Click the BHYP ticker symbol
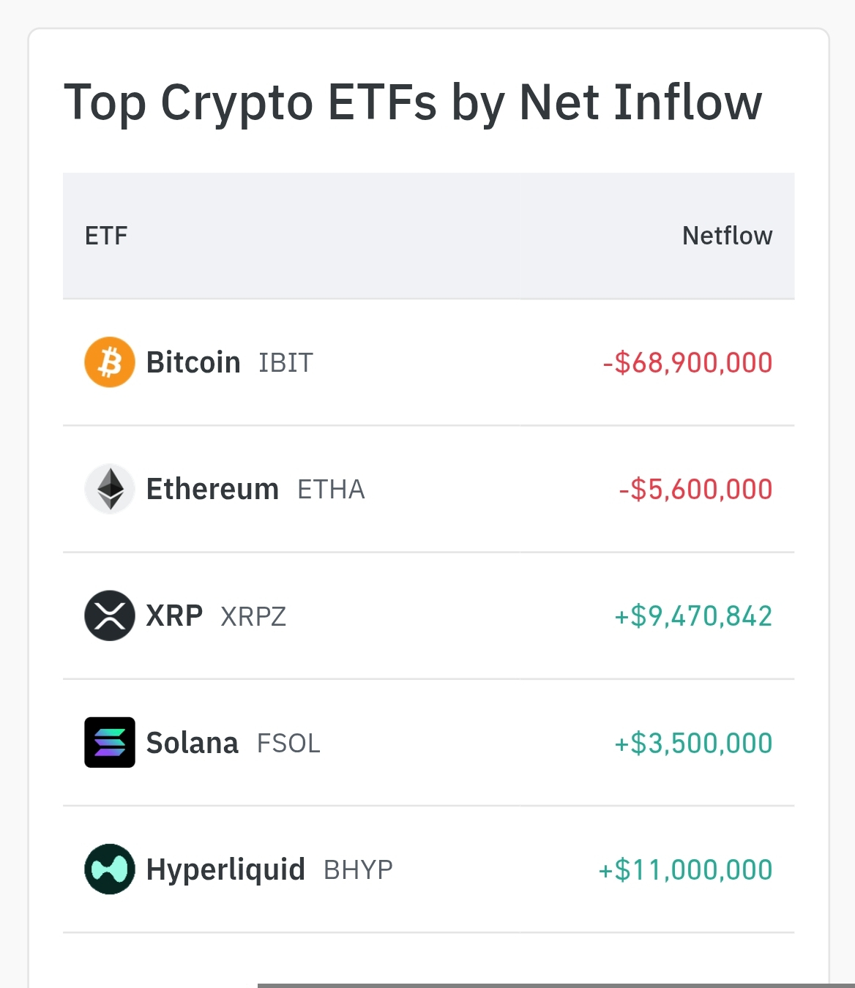855x988 pixels. point(358,870)
